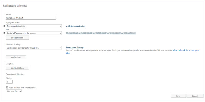Remove the 'sender is located' condition
This screenshot has height=102, width=205.
(x=4, y=26)
